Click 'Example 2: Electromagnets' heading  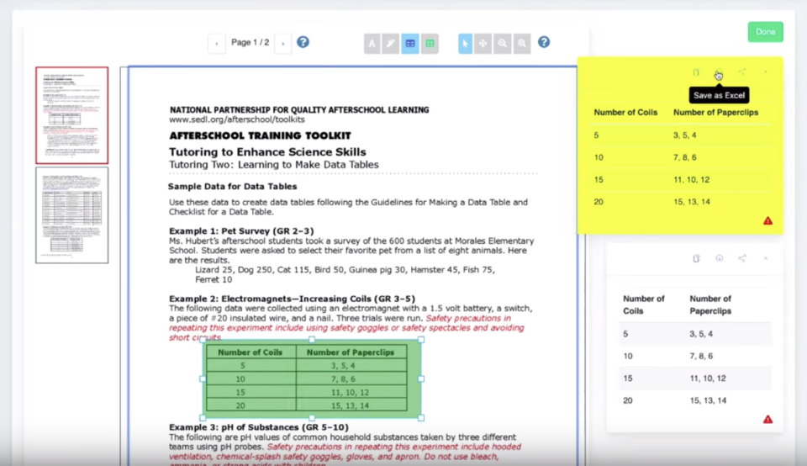click(292, 299)
